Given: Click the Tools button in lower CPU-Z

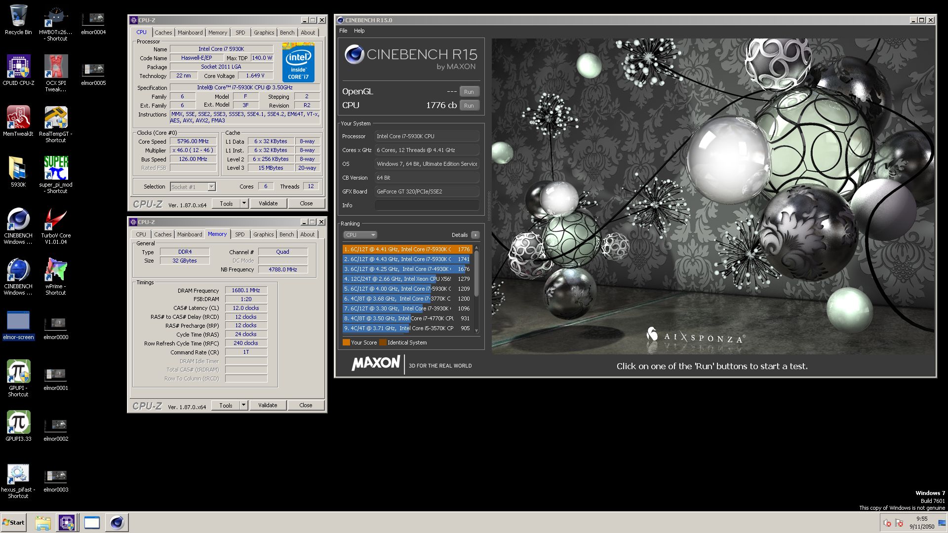Looking at the screenshot, I should pos(226,405).
